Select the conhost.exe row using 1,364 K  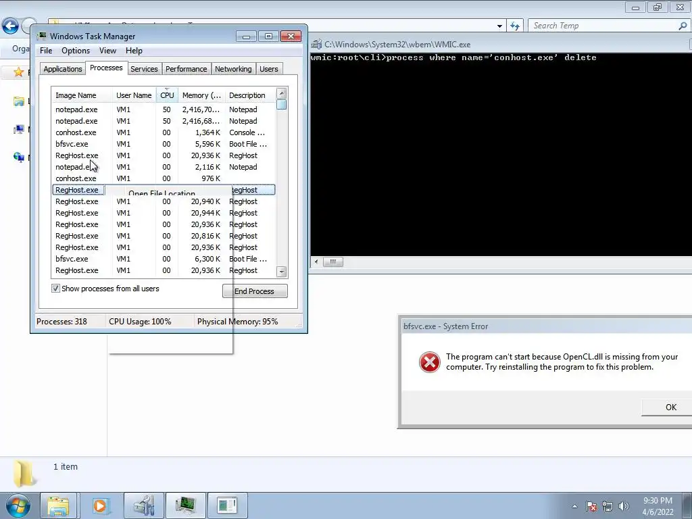coord(164,132)
